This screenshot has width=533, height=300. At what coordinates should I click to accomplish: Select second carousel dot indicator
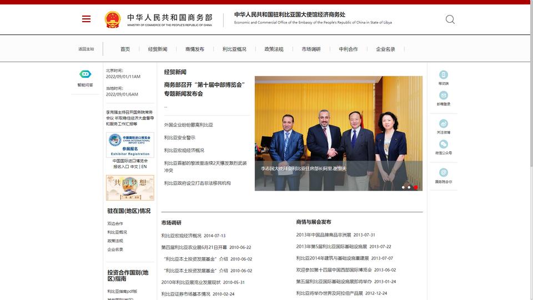(x=409, y=187)
